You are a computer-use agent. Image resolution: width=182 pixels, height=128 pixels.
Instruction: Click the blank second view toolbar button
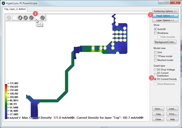point(15,18)
